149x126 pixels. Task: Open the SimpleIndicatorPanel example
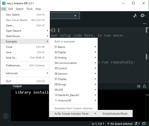click(115, 114)
